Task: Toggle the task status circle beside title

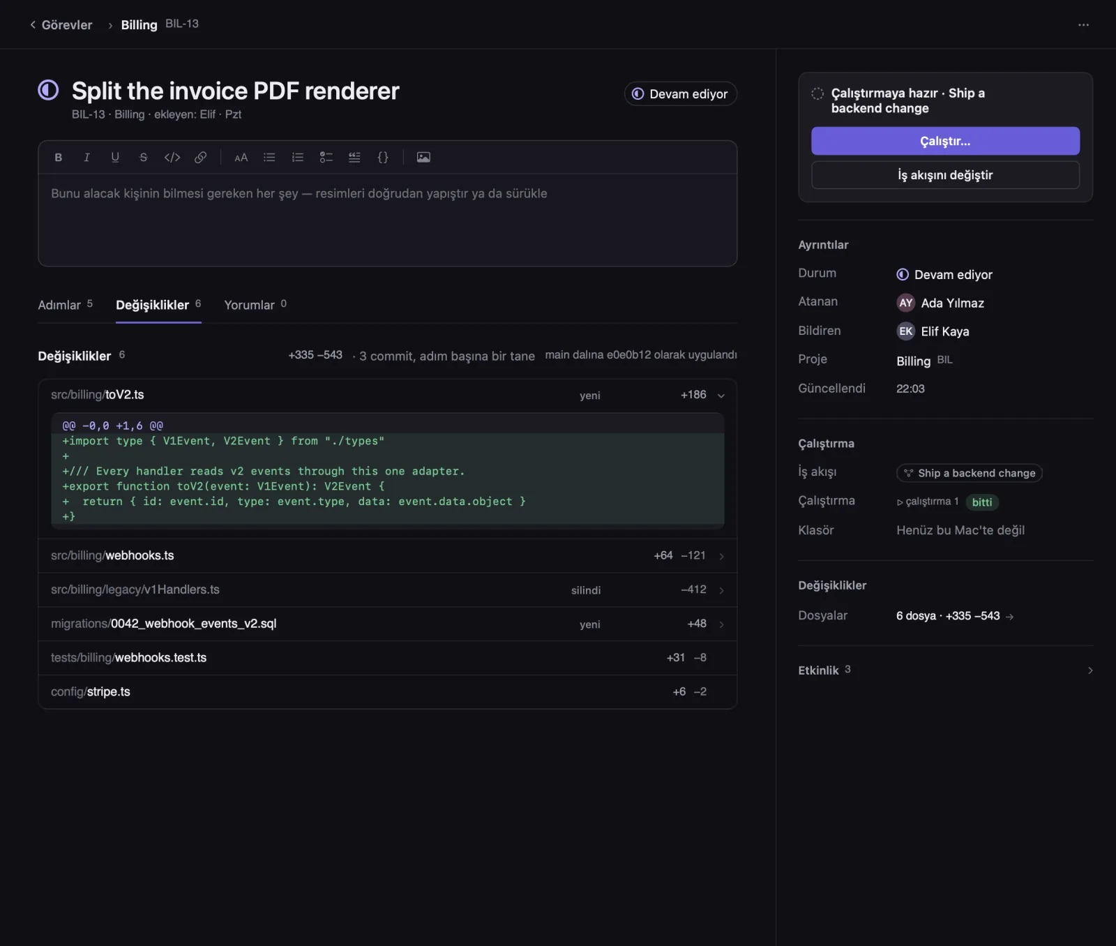Action: pyautogui.click(x=48, y=90)
